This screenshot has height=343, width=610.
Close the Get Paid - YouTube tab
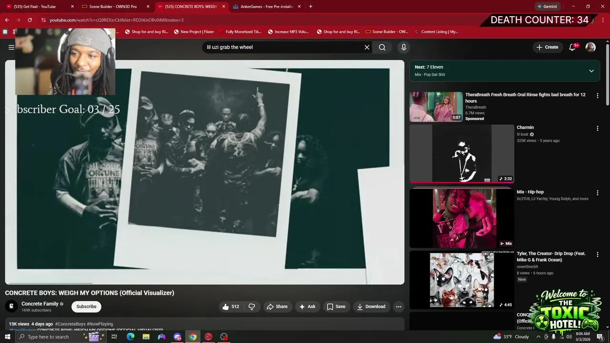pyautogui.click(x=72, y=7)
